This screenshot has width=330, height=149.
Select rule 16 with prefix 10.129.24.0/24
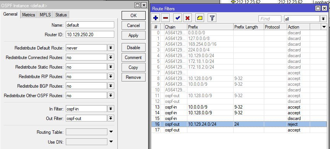click(239, 124)
